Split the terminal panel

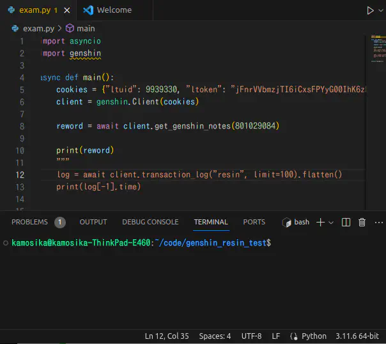coord(346,222)
